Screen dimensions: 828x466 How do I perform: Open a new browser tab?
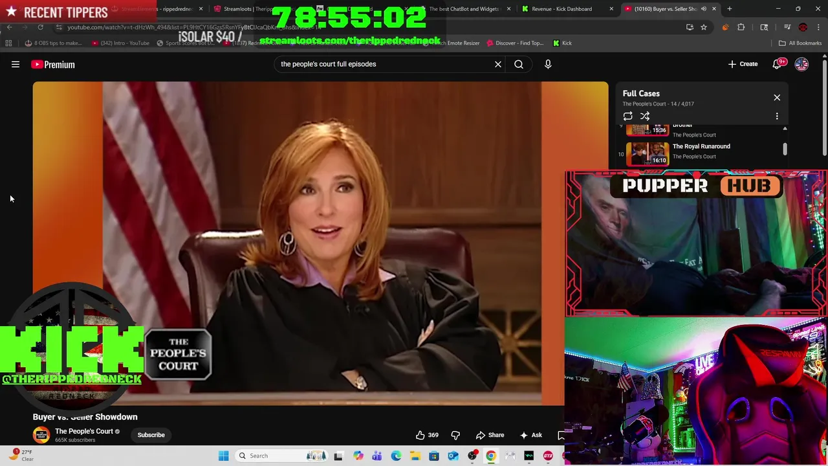click(730, 9)
